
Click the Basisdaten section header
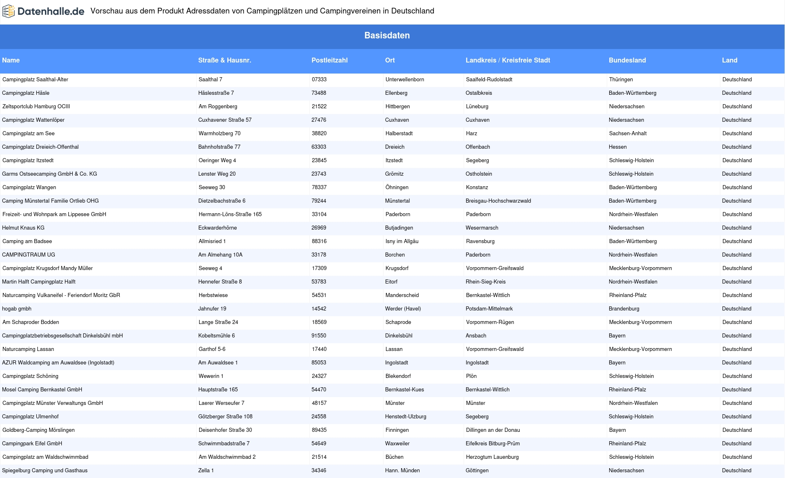387,36
